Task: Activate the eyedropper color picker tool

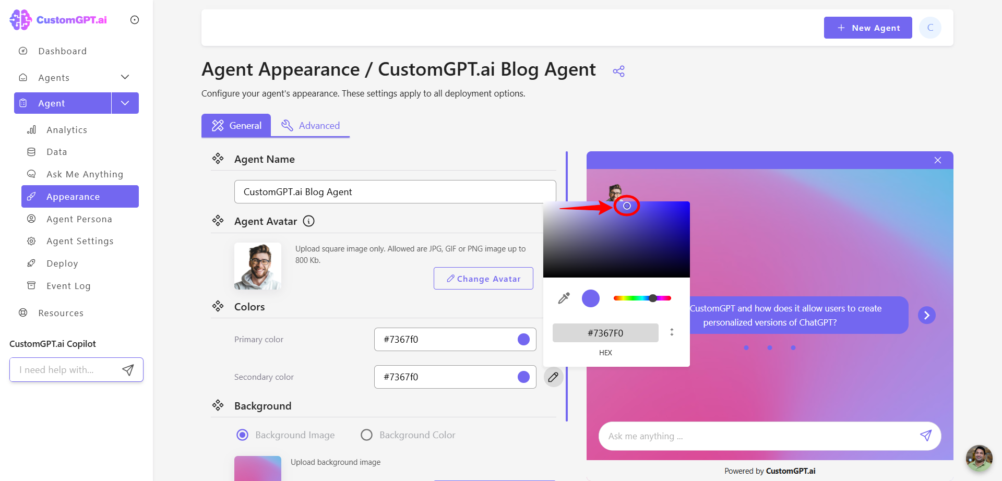Action: 564,298
